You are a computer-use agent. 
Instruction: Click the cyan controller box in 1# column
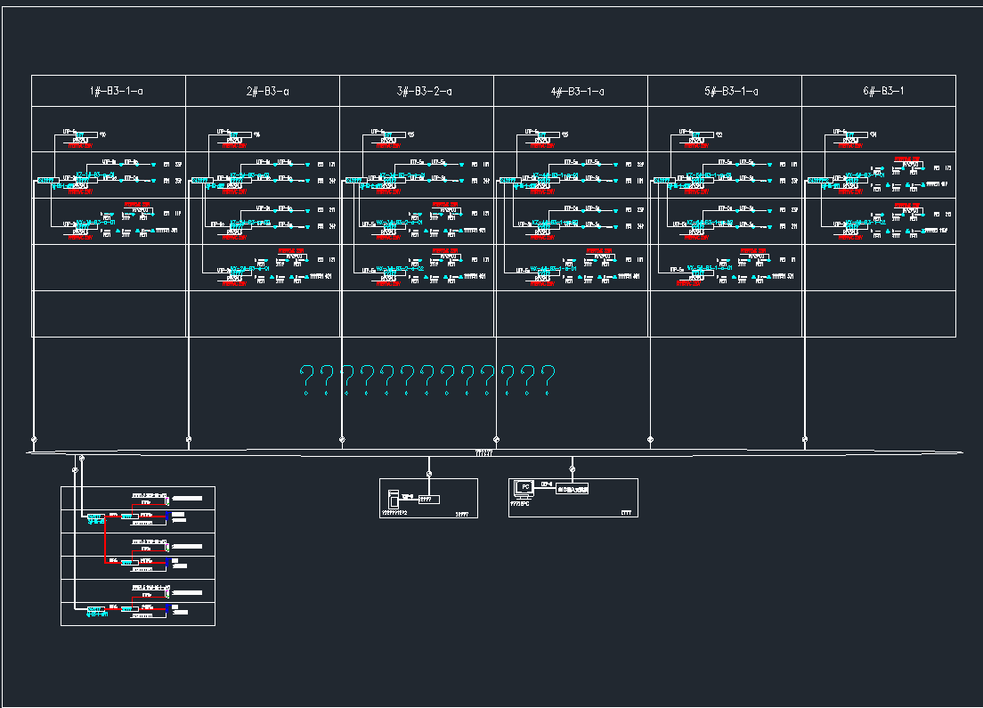(45, 181)
